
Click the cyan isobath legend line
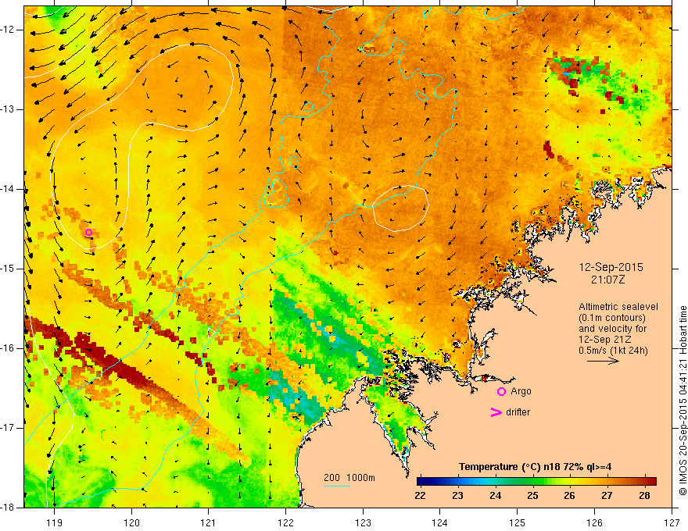[x=337, y=486]
